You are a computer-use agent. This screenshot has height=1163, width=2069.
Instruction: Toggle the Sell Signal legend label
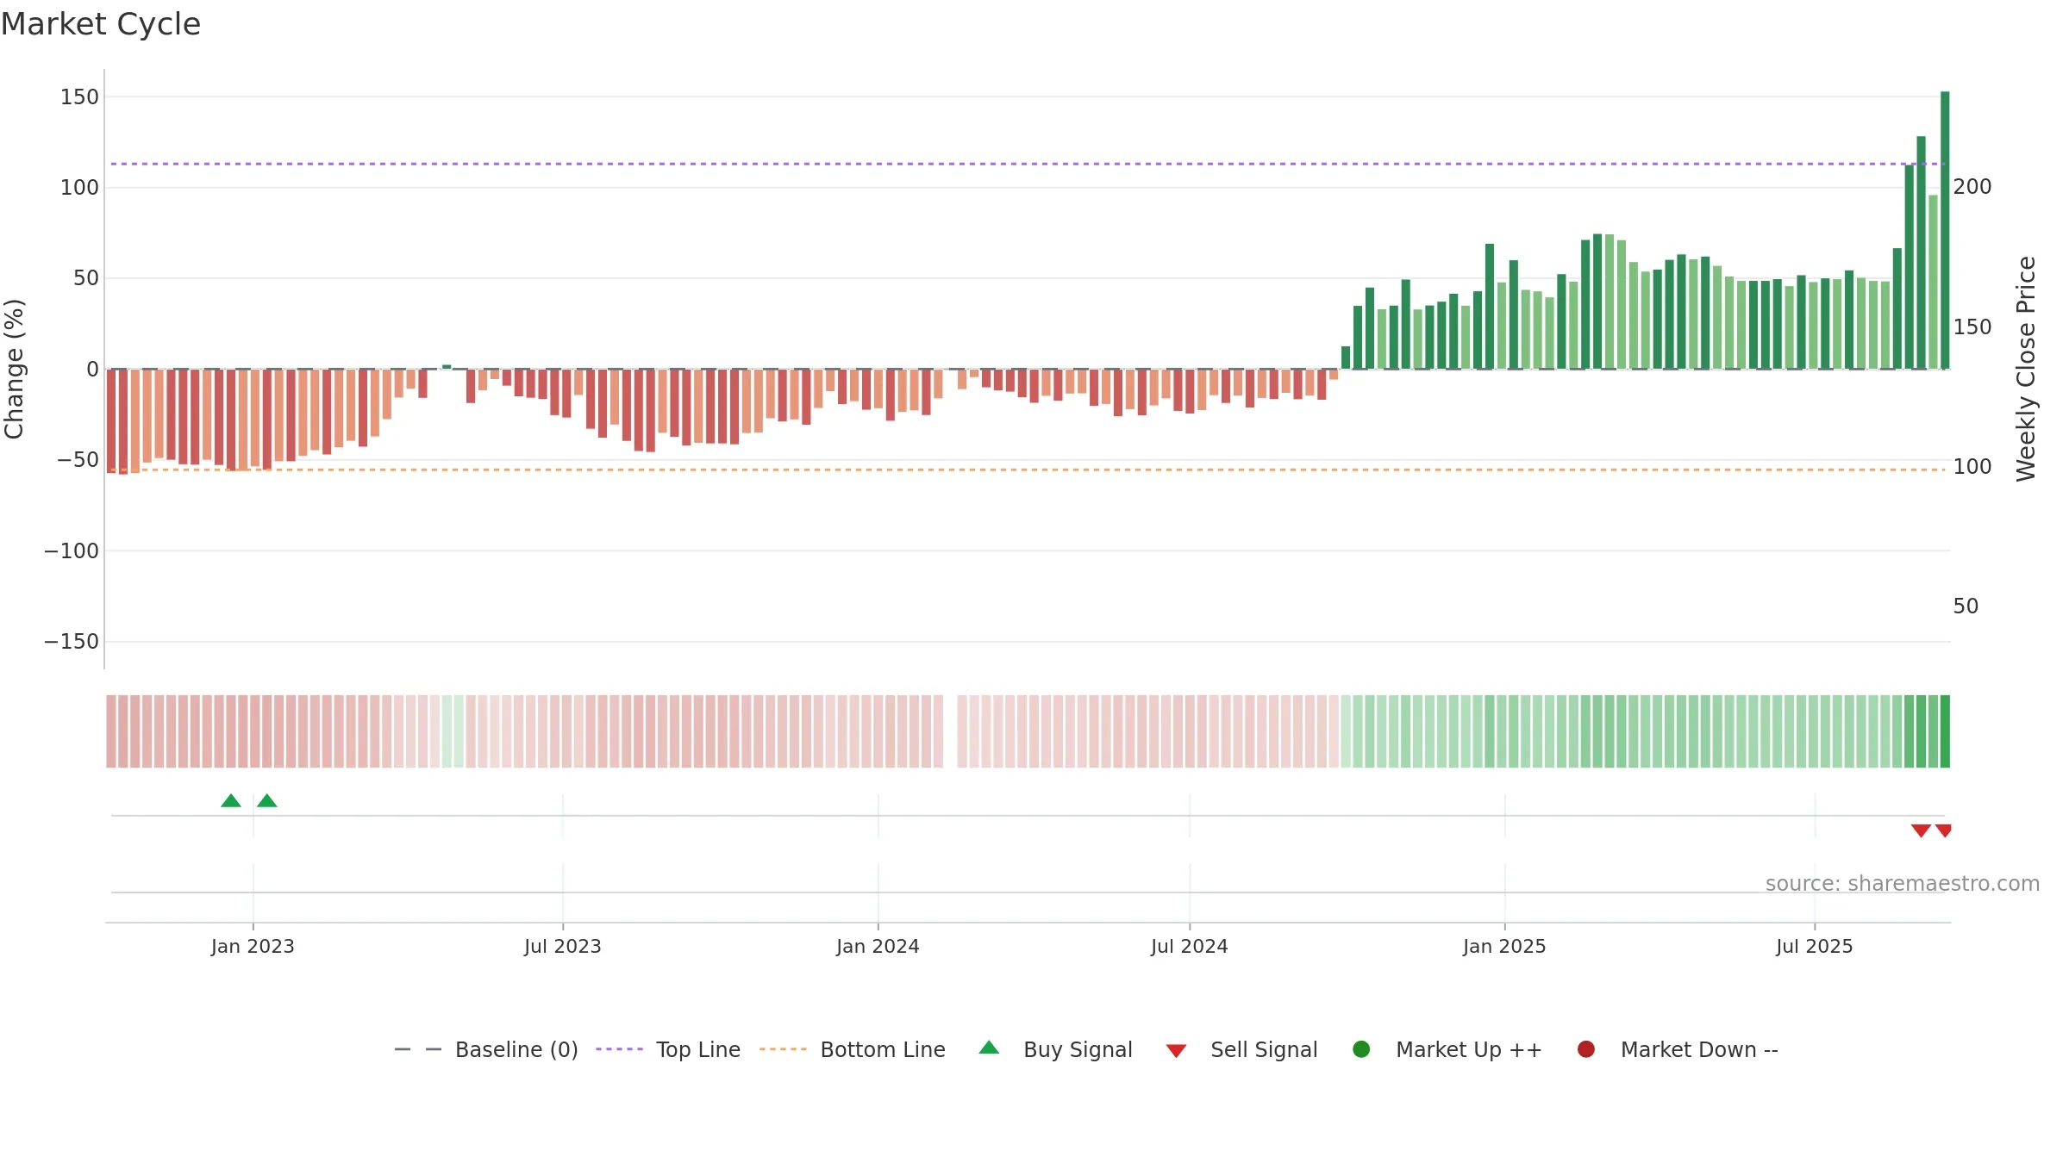(x=1264, y=1050)
